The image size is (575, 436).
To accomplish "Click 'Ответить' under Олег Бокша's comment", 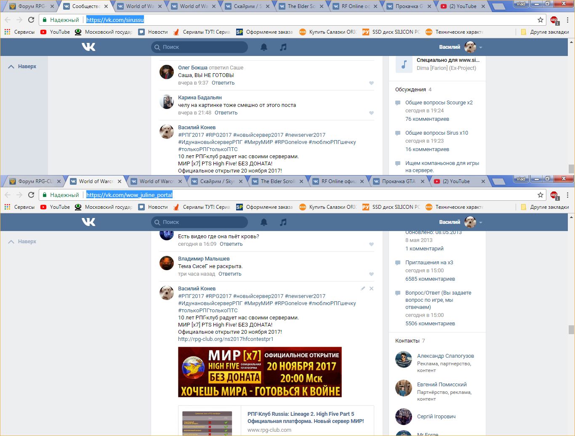I will (223, 83).
